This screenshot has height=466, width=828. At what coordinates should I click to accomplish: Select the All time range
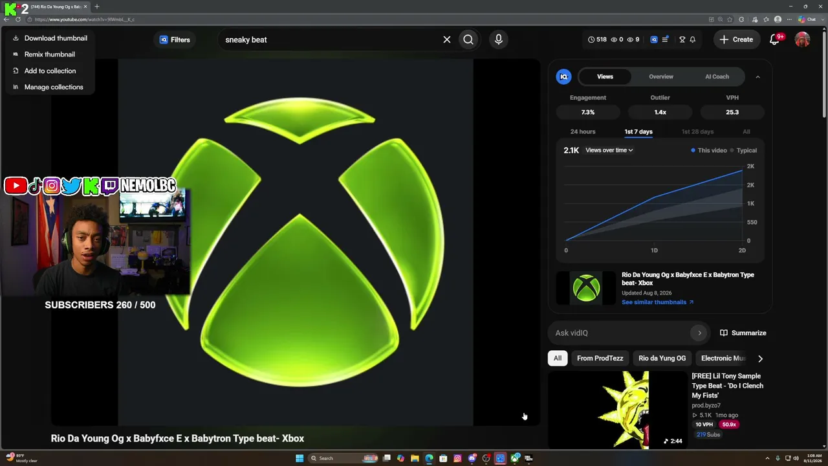(746, 131)
